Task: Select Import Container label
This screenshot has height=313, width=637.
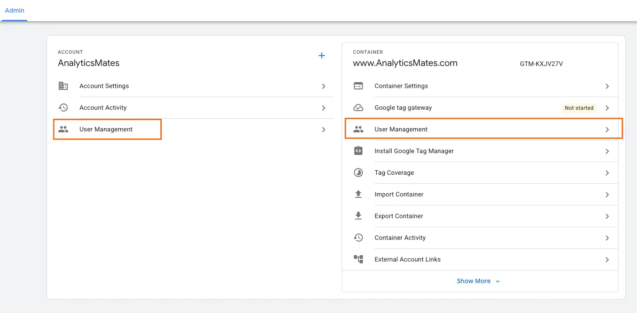Action: 399,194
